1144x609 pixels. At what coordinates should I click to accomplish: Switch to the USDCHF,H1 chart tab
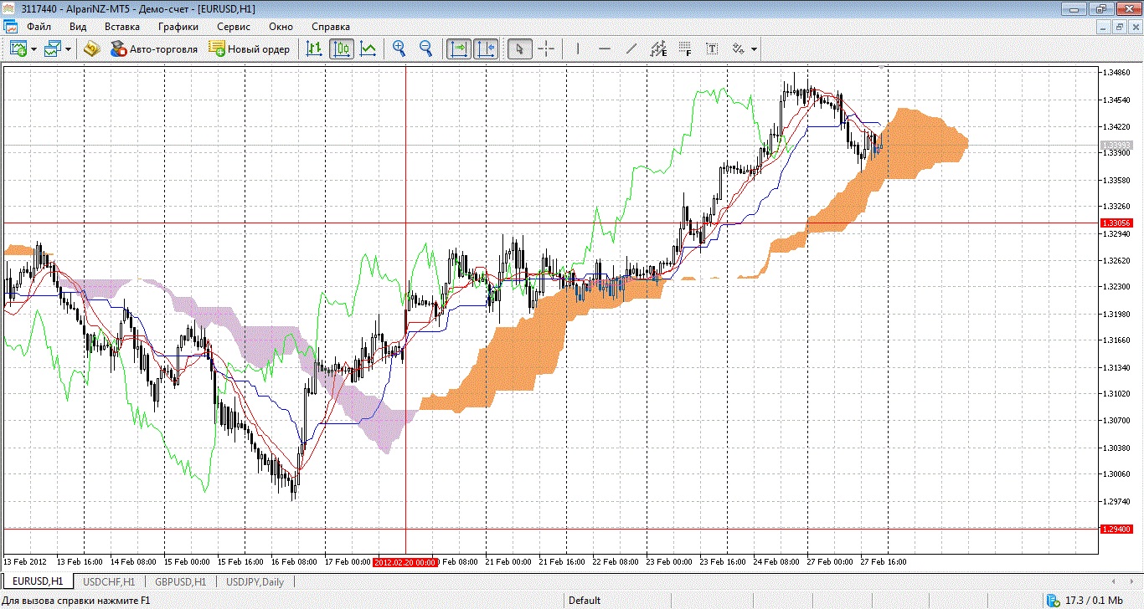[108, 581]
